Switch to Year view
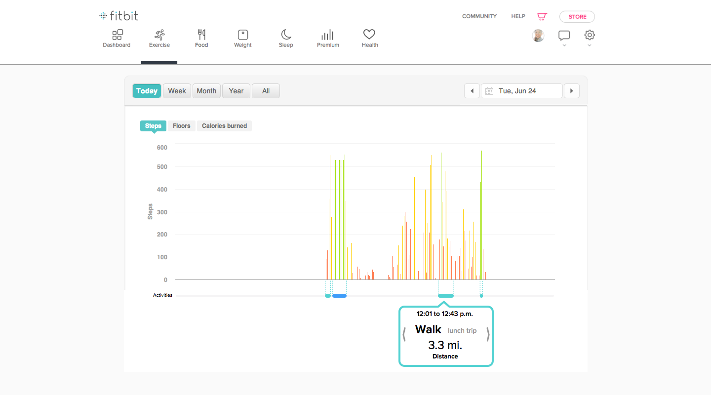The image size is (711, 395). [236, 91]
